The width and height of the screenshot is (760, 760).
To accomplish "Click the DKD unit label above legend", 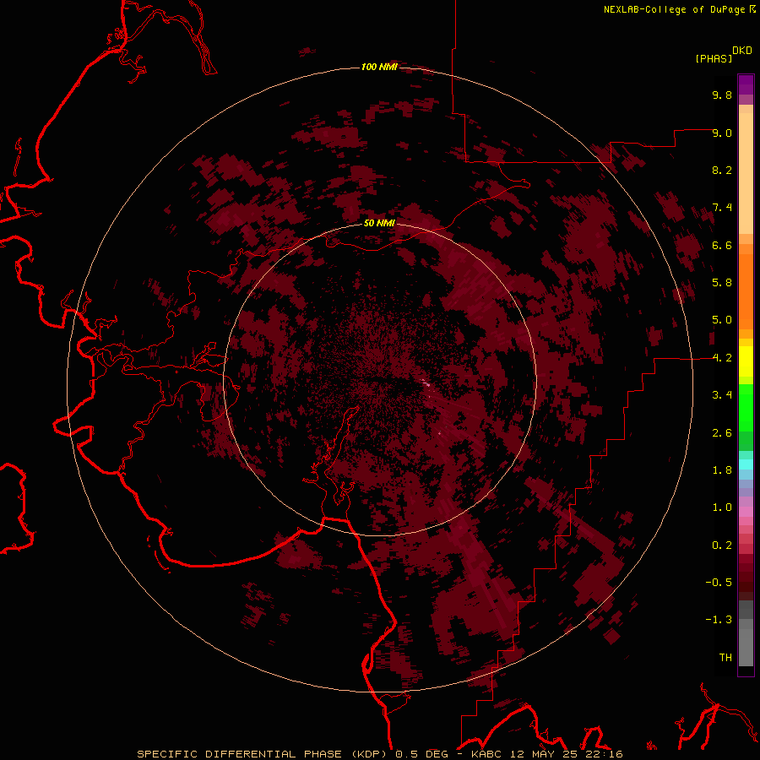I will click(x=742, y=51).
